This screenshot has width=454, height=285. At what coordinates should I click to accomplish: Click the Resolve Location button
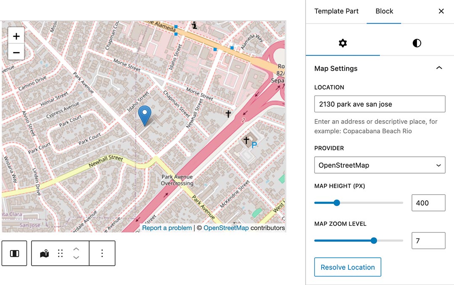348,267
